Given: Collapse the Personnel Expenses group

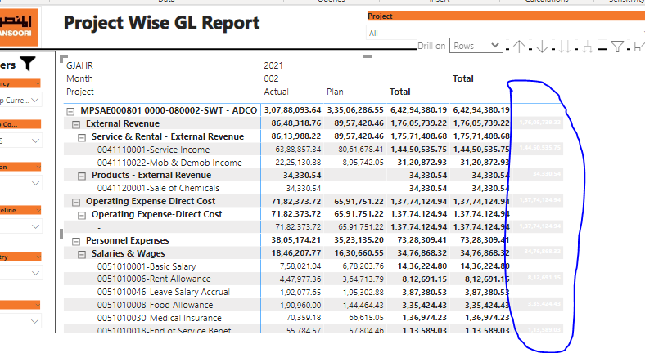Looking at the screenshot, I should [76, 241].
